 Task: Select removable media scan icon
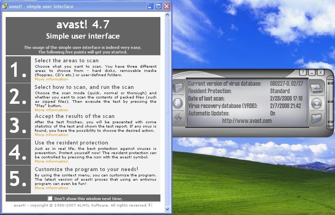316,103
